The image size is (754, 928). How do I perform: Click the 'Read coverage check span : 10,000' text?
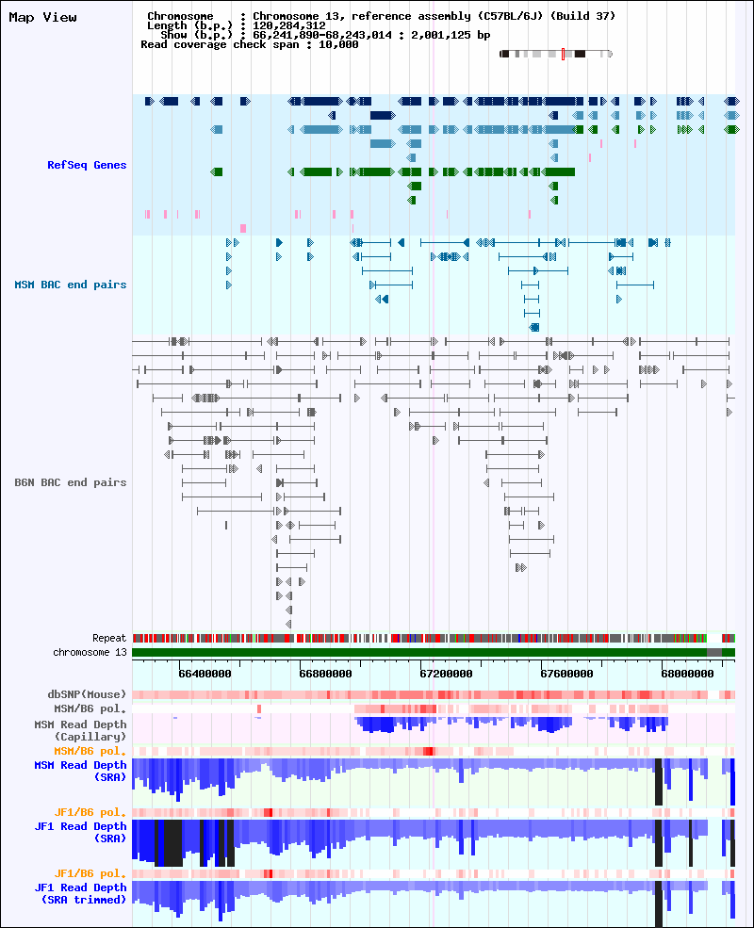tap(250, 44)
